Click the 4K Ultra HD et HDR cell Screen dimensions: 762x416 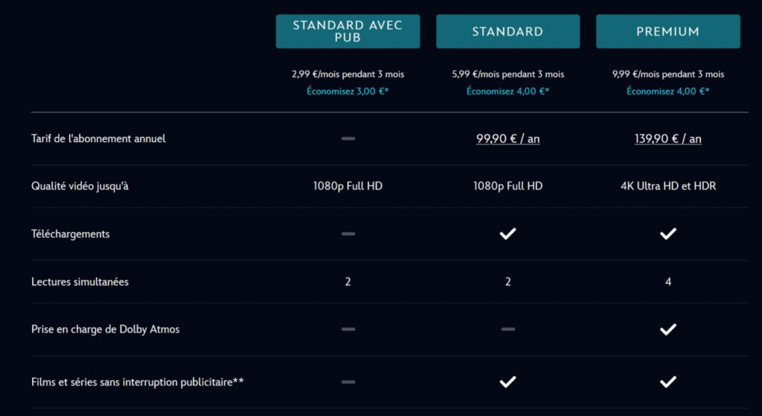tap(667, 186)
